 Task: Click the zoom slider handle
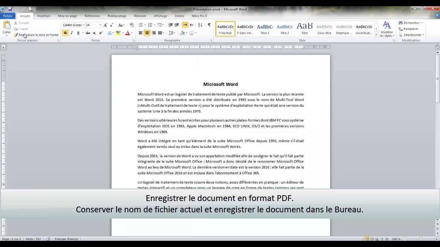tap(421, 239)
